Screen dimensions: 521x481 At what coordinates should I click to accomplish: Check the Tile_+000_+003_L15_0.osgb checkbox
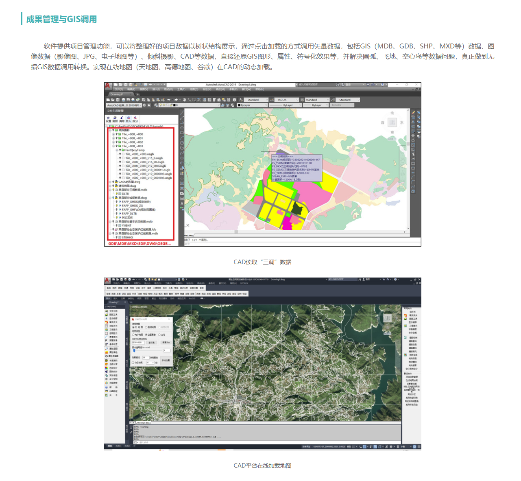(123, 158)
